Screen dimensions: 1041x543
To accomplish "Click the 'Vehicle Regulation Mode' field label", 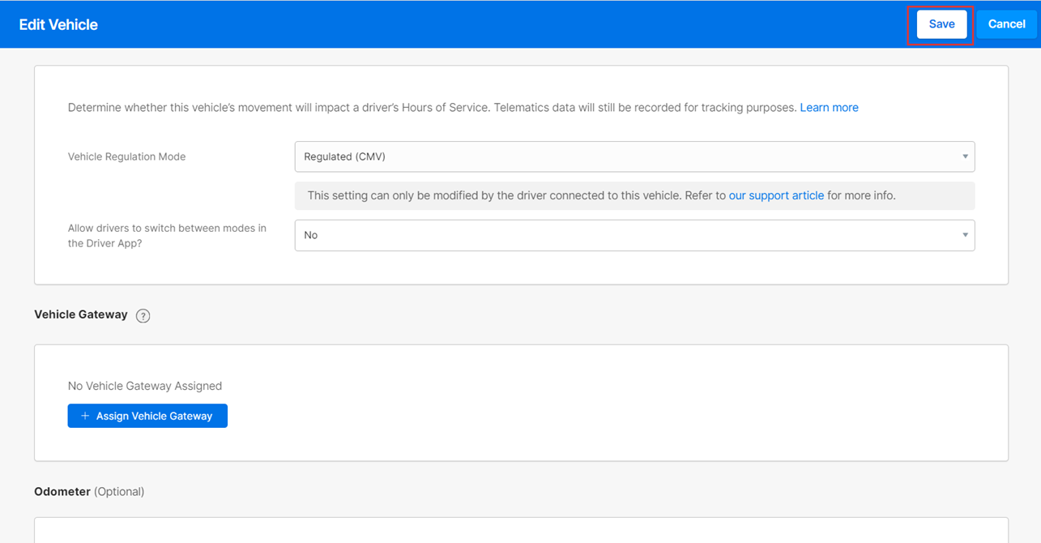I will coord(126,156).
